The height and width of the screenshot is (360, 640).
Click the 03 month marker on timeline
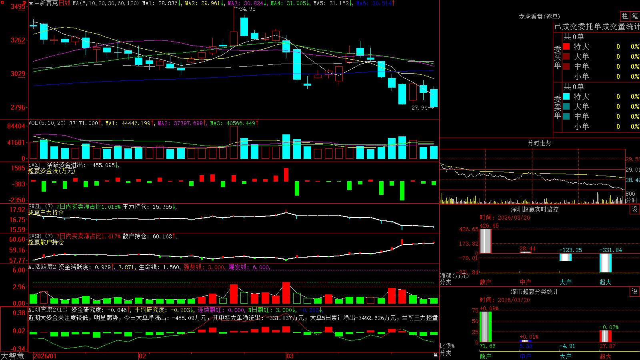pos(290,356)
